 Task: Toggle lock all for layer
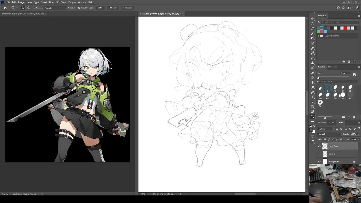(341, 139)
